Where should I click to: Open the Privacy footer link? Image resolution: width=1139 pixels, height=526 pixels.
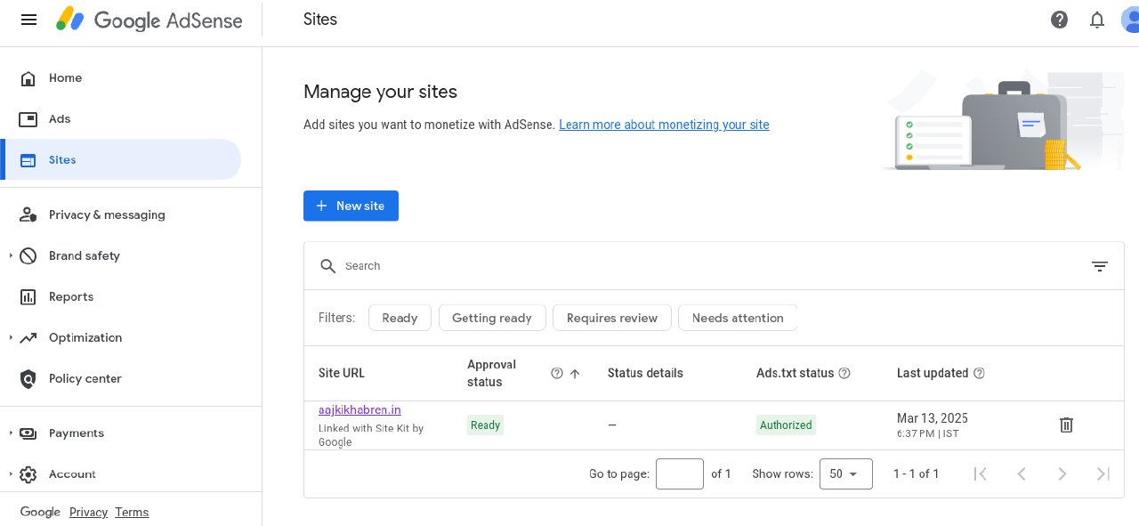88,513
